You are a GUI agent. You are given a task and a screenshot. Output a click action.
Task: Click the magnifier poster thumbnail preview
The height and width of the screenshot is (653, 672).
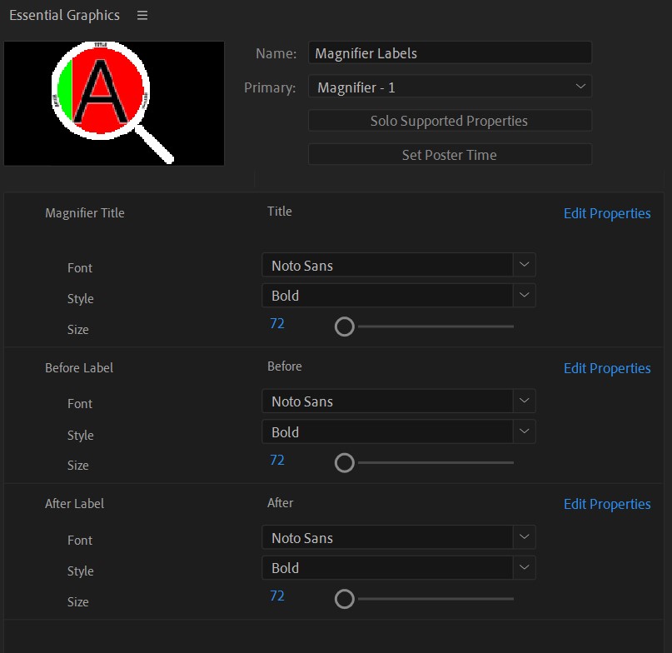point(114,103)
